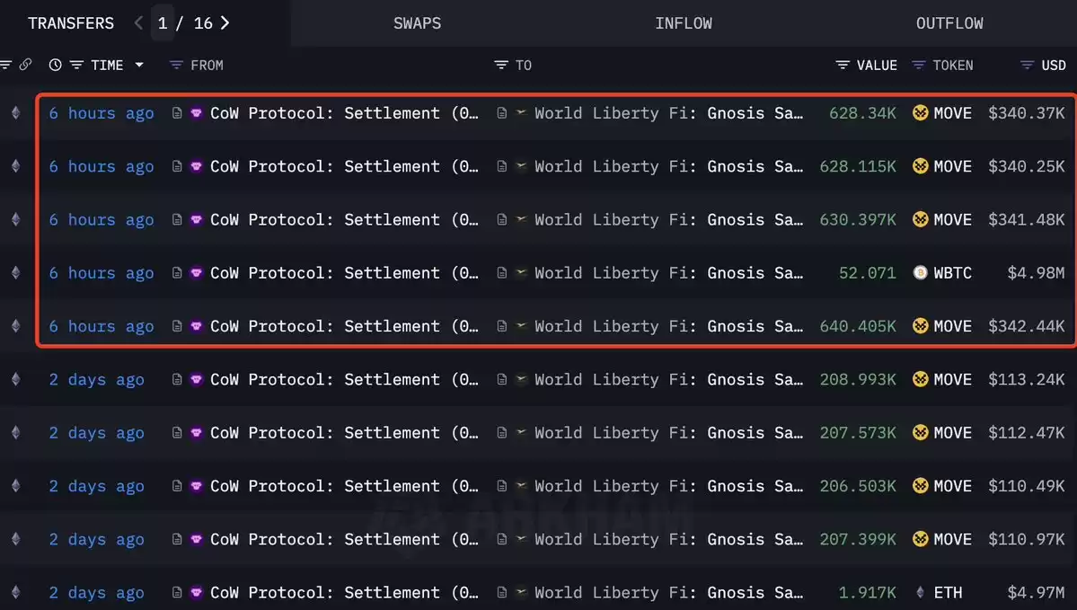Click USD amount $342.44K
The height and width of the screenshot is (610, 1077).
point(1026,326)
